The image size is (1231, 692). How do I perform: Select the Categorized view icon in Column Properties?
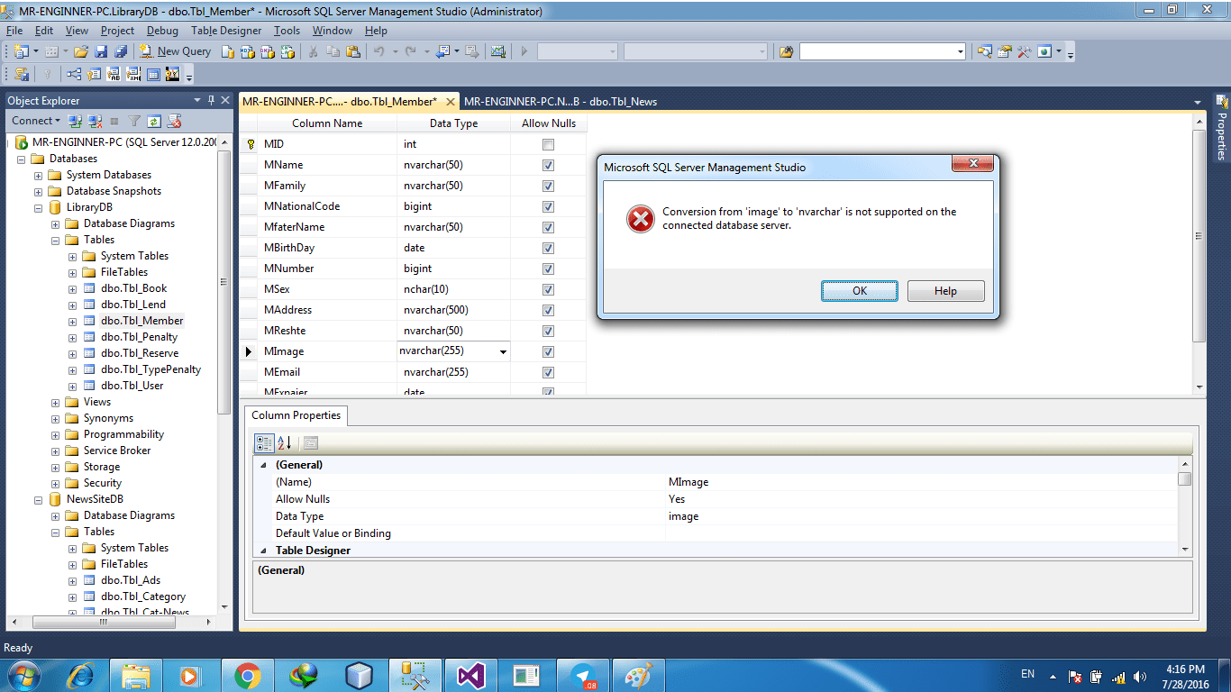point(262,442)
